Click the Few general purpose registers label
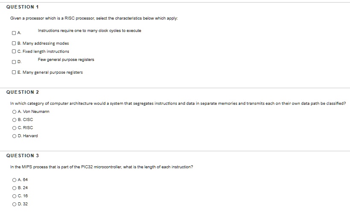Viewport: 350px width, 216px height. click(66, 60)
